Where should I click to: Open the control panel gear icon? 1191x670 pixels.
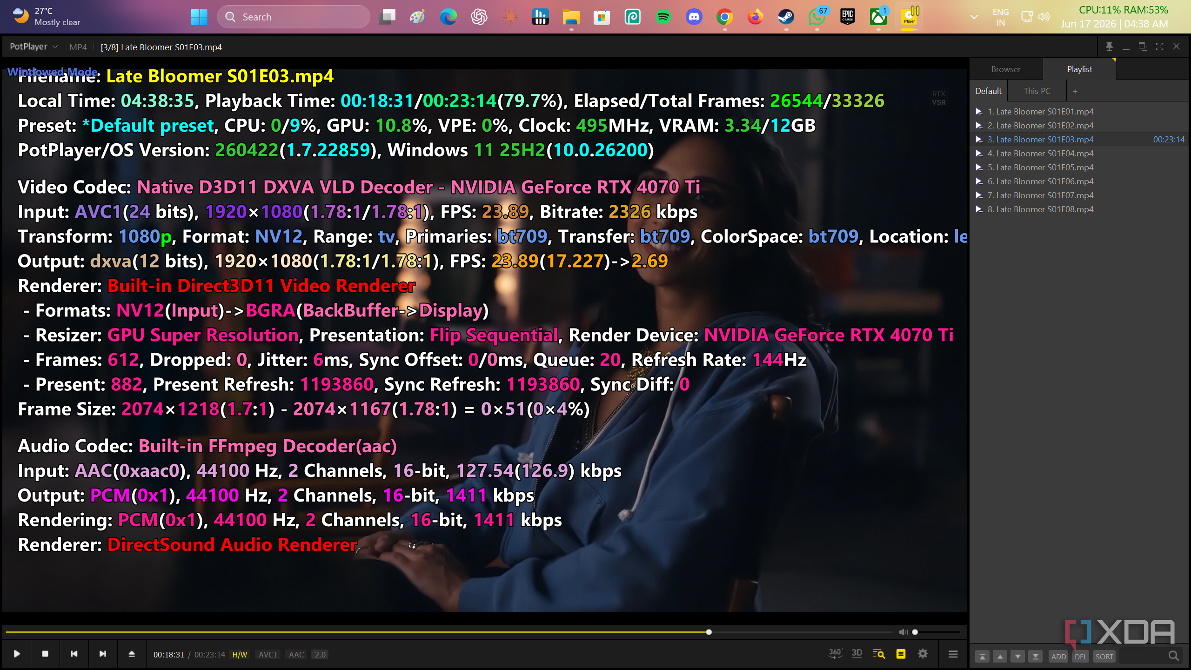(x=923, y=654)
